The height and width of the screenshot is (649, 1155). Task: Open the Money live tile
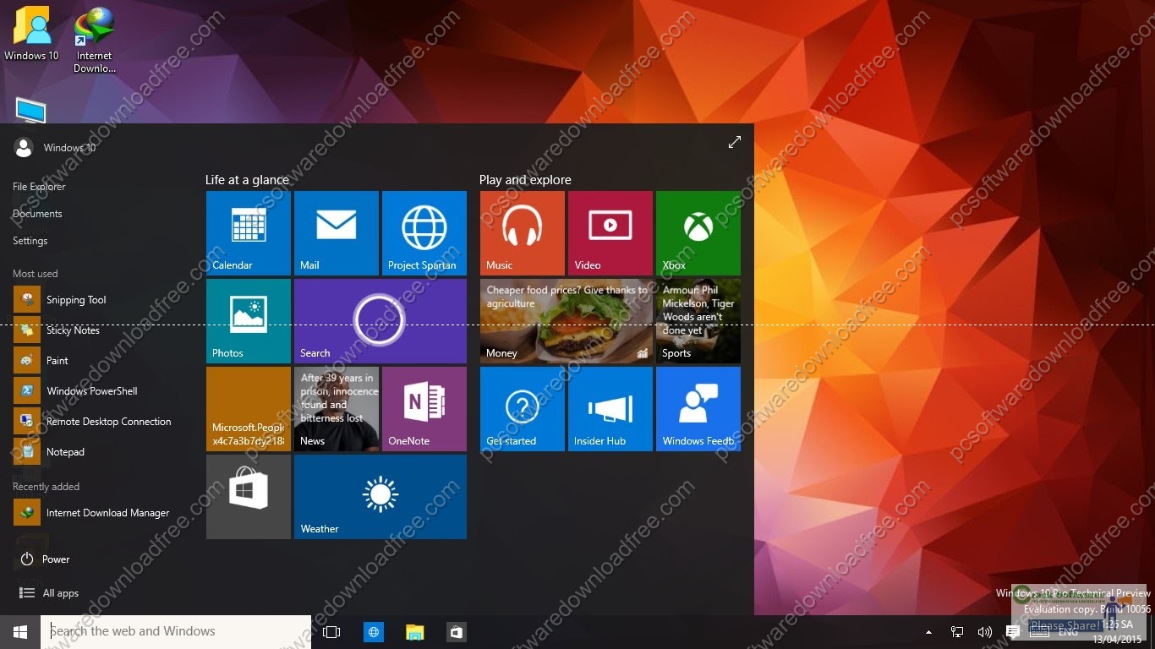pyautogui.click(x=567, y=321)
